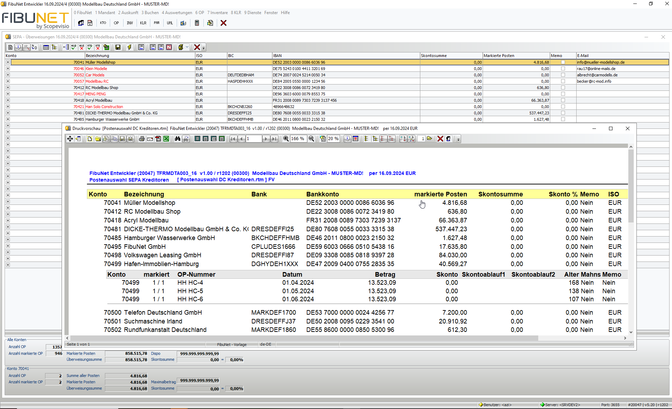Toggle Memo checkbox for DICKE-THERMO Modellbau row
Screen dimensions: 672x409
click(563, 113)
